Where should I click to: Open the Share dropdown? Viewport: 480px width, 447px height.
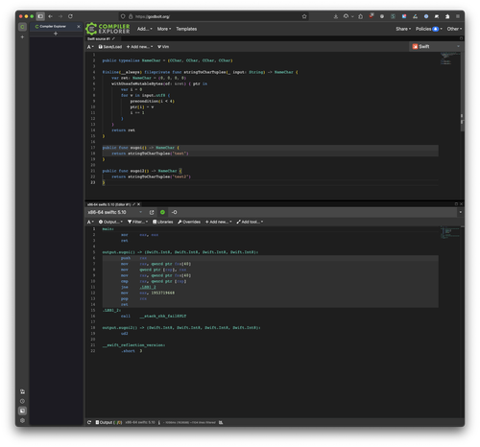(403, 29)
